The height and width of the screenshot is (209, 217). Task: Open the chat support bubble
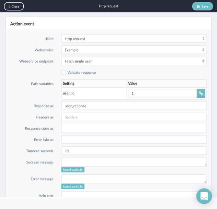pos(204,196)
